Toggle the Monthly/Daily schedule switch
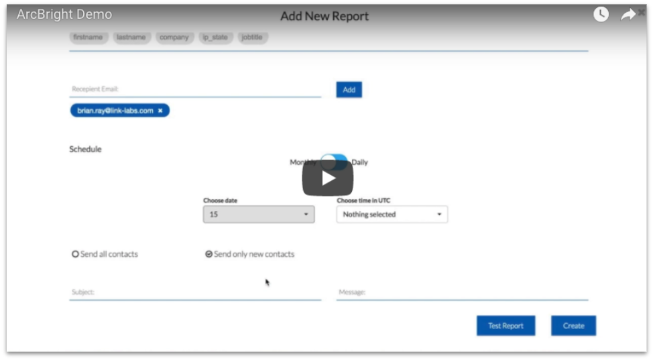 coord(334,162)
